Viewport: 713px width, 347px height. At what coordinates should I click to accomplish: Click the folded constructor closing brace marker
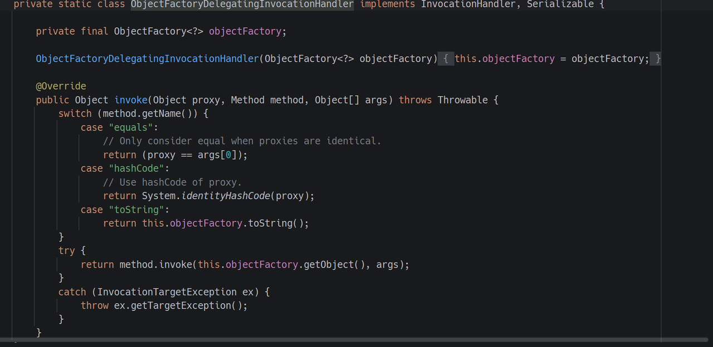(x=657, y=59)
